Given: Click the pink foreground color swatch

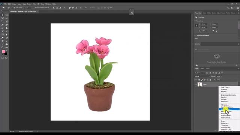Looking at the screenshot, I should [x=3, y=52].
